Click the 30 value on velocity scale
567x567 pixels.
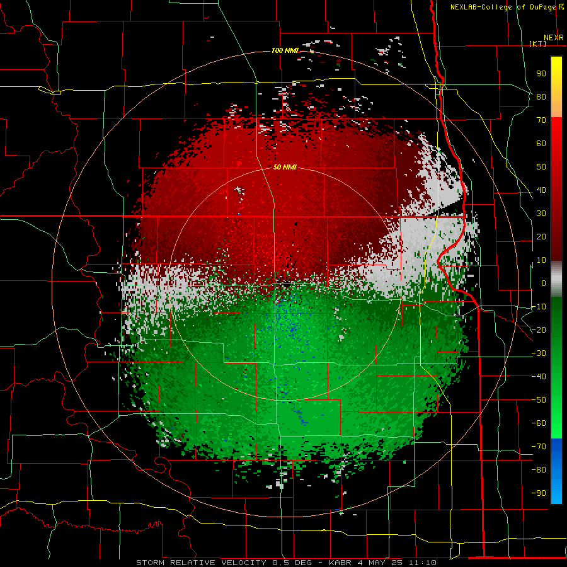point(541,214)
